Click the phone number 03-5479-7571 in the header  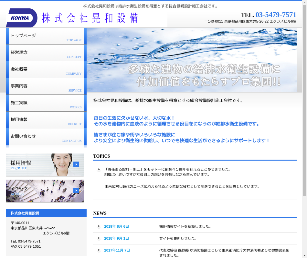coord(276,15)
